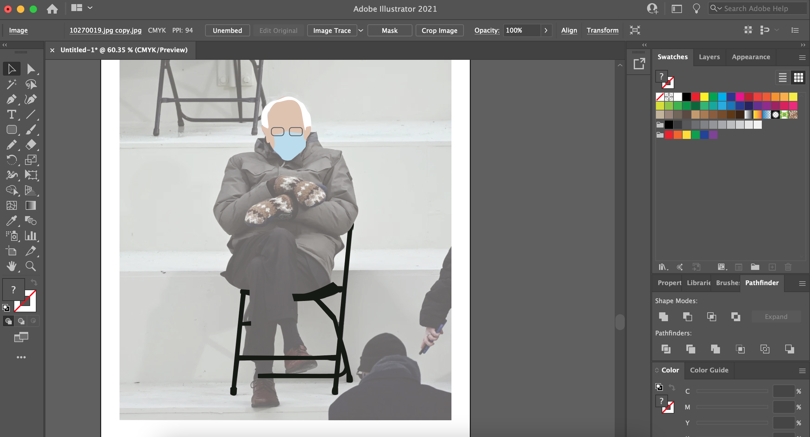This screenshot has height=437, width=810.
Task: Select the Untitled-1 document tab
Action: [x=124, y=50]
